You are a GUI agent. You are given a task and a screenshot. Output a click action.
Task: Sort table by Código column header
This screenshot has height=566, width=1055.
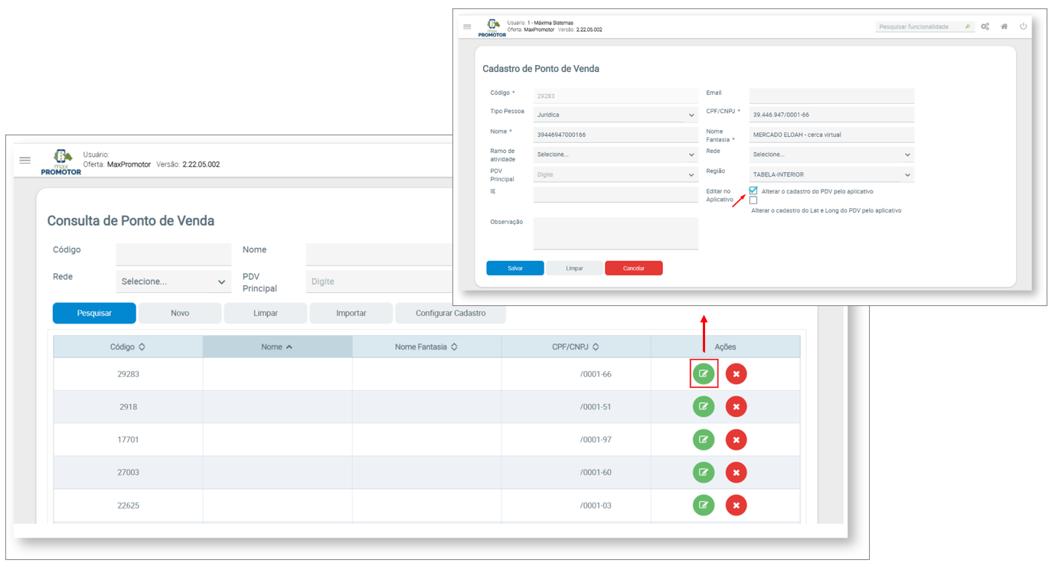(128, 346)
